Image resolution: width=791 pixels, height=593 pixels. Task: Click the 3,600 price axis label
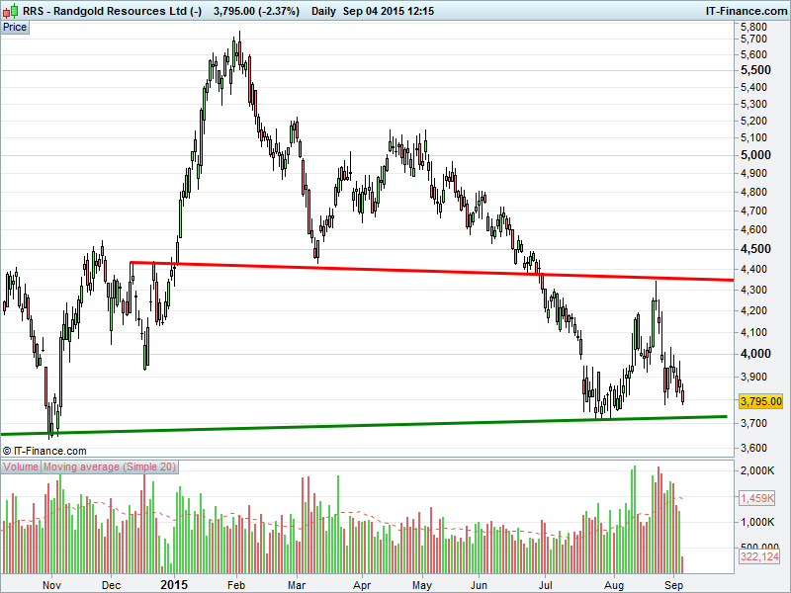pos(753,448)
